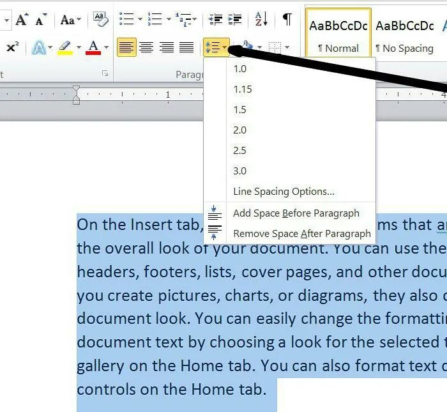The height and width of the screenshot is (412, 447).
Task: Open the Font dialog launcher
Action: coord(105,73)
